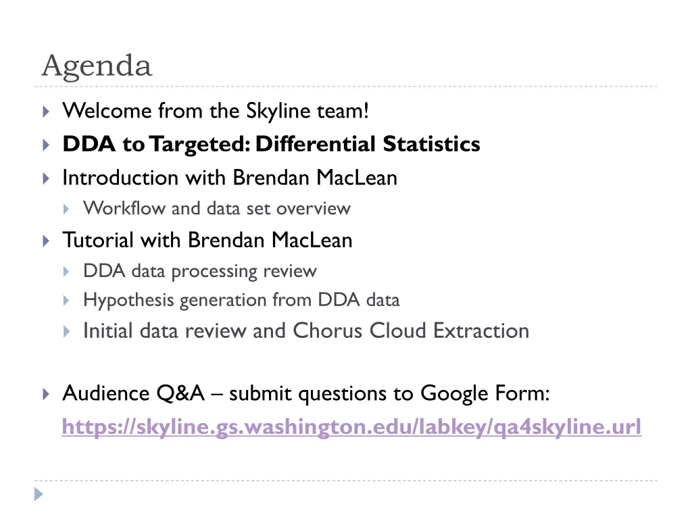Click the bold DDA to Targeted: Differential Statistics text

pyautogui.click(x=271, y=145)
